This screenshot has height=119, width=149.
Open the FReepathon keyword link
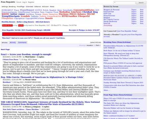coord(7,18)
